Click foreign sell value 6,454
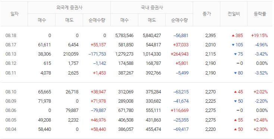Viewport: 274px width, 139px height. [x=73, y=45]
